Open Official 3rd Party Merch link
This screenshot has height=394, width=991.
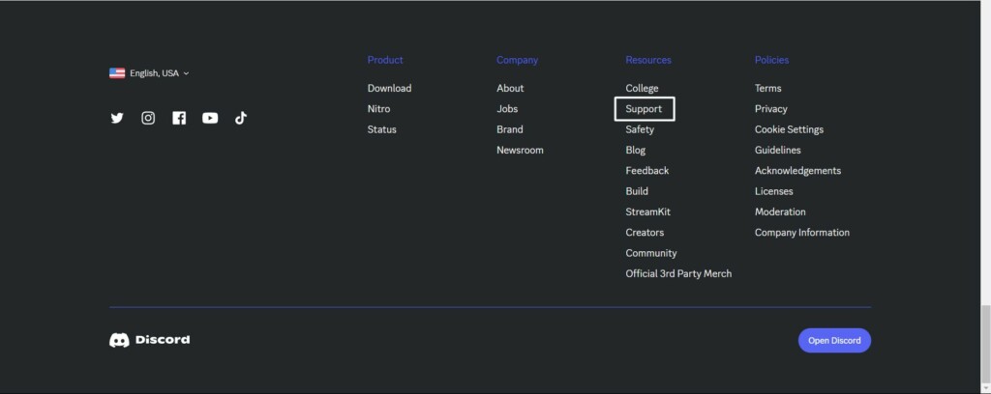(x=678, y=273)
